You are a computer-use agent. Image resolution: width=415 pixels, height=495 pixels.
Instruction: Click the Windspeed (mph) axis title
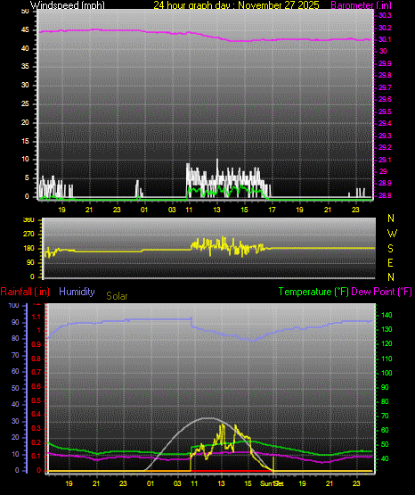pos(67,5)
